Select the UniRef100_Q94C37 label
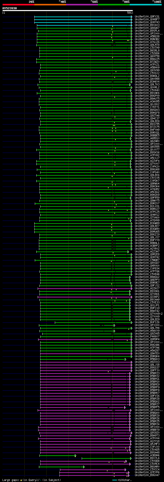 click(x=147, y=118)
